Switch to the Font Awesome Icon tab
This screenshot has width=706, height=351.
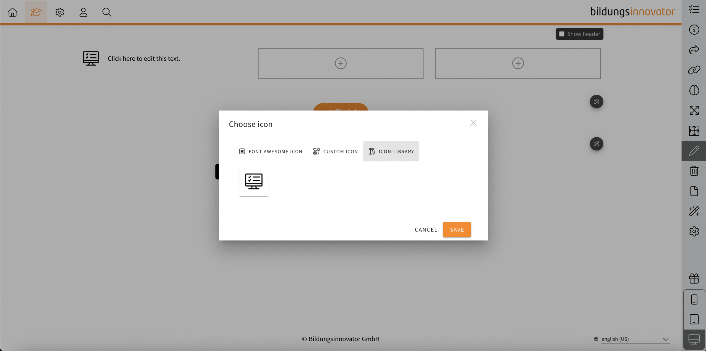coord(271,152)
